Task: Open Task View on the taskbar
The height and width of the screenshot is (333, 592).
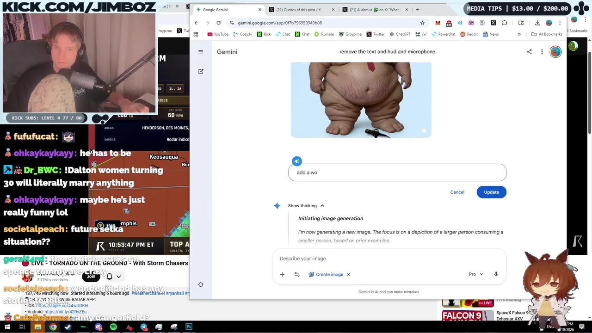Action: pos(22,327)
